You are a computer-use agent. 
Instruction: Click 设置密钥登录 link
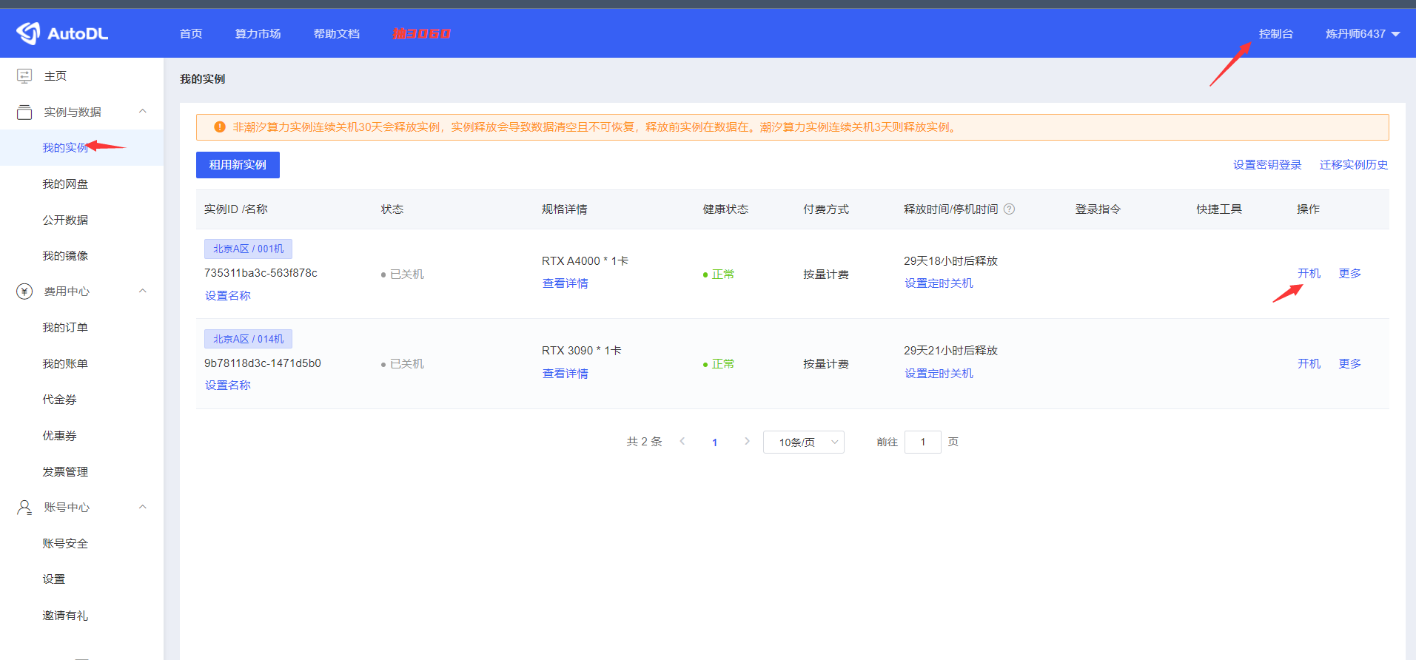coord(1267,165)
